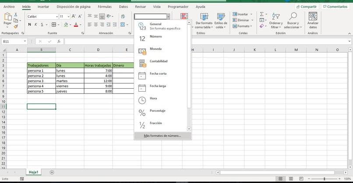Click the red font color A icon
The width and height of the screenshot is (353, 183).
(x=76, y=24)
